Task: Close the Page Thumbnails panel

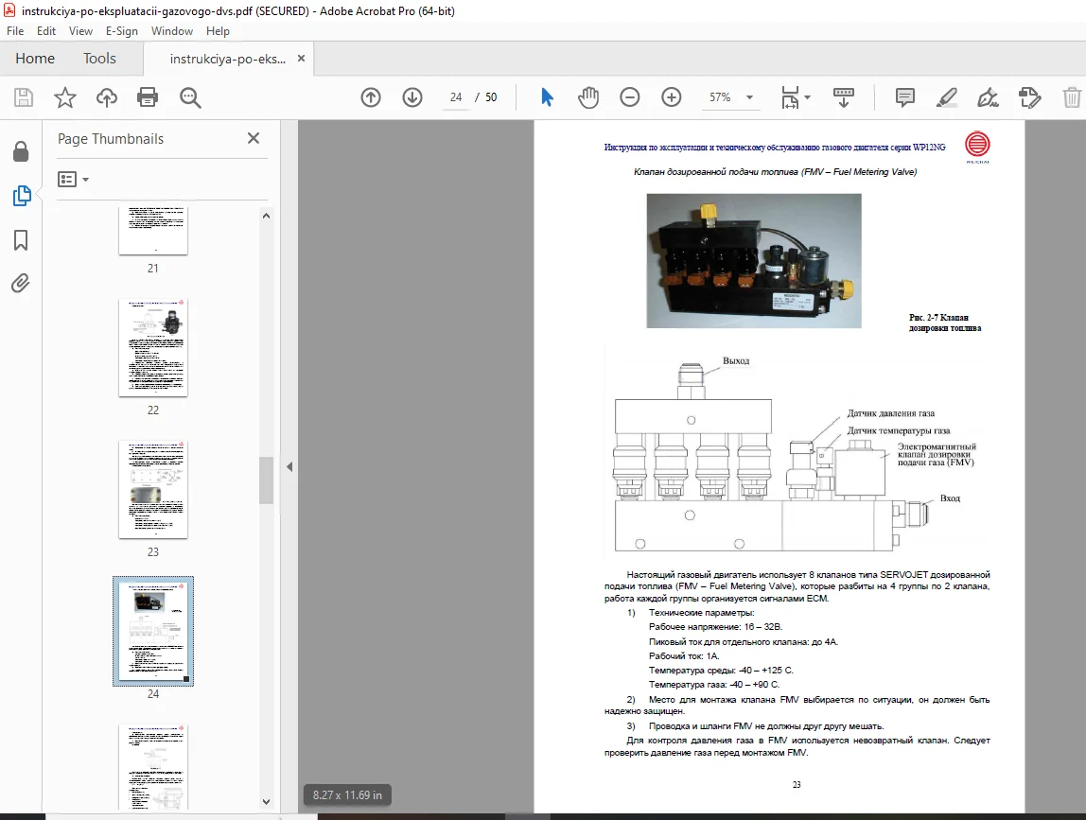Action: [x=254, y=138]
